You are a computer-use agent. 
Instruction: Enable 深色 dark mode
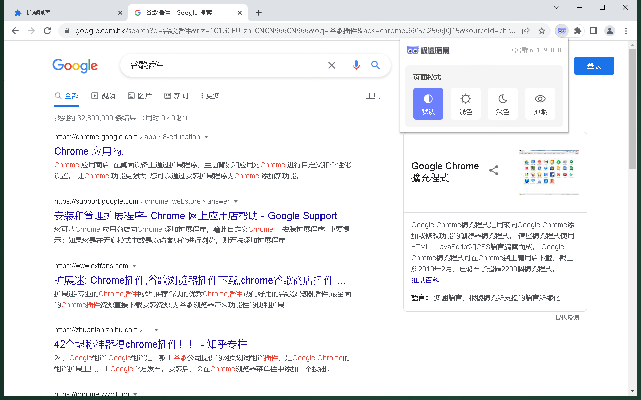tap(502, 103)
